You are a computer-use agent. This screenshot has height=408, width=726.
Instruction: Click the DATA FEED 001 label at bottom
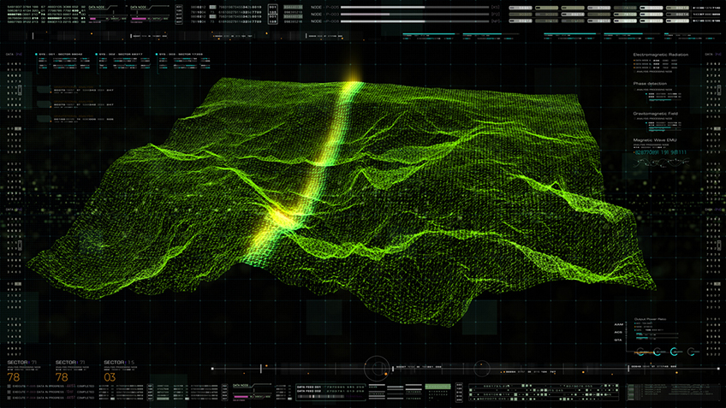point(308,388)
